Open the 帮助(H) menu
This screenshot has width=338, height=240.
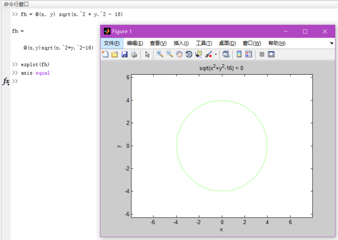(277, 43)
